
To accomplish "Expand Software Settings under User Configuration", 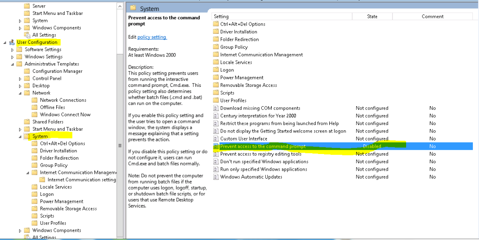I will click(13, 50).
